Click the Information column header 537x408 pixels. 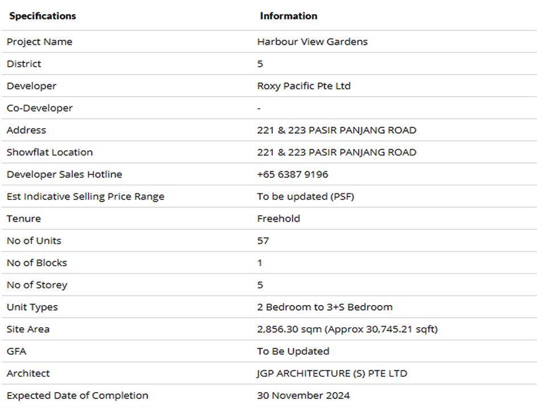(288, 16)
